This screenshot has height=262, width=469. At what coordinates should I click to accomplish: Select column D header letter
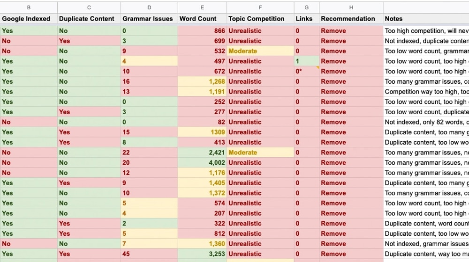(149, 7)
